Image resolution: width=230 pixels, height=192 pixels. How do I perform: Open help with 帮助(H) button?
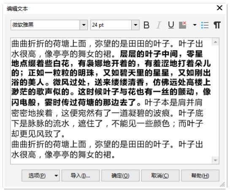(x=200, y=176)
